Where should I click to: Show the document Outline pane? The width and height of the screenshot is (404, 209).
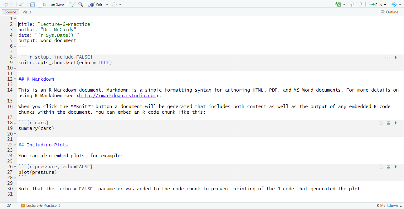pos(390,12)
